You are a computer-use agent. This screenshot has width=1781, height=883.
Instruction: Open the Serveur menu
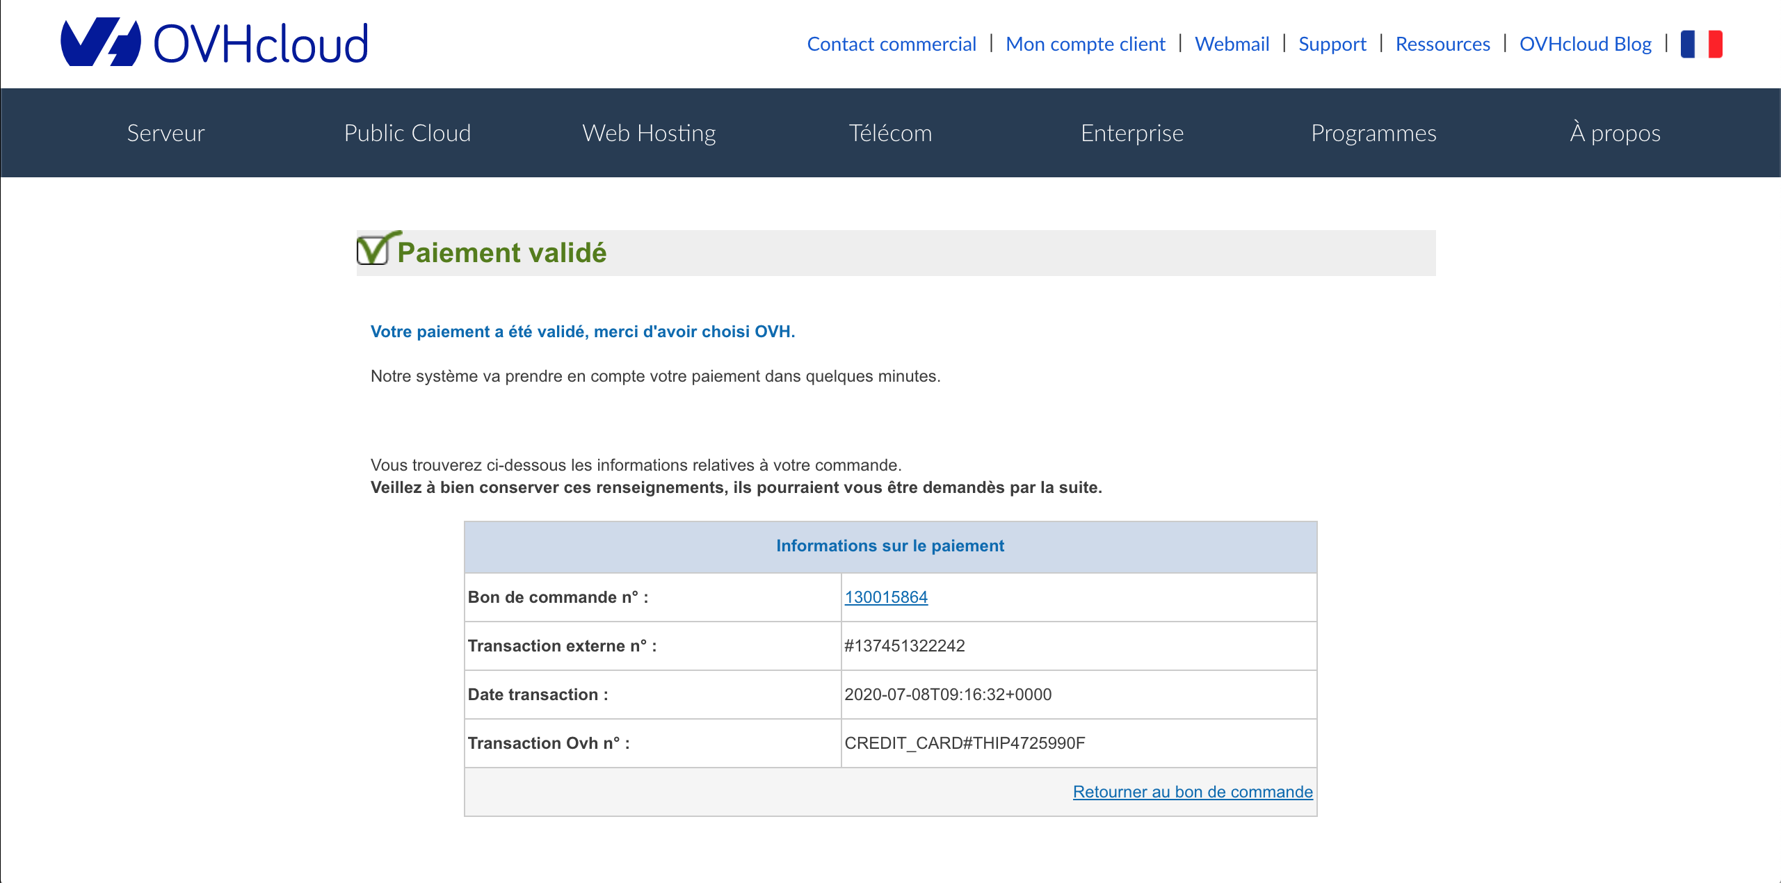tap(166, 133)
